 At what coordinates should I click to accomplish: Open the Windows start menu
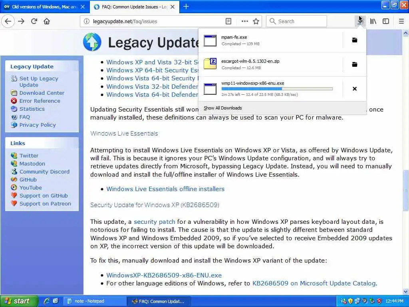point(19,301)
